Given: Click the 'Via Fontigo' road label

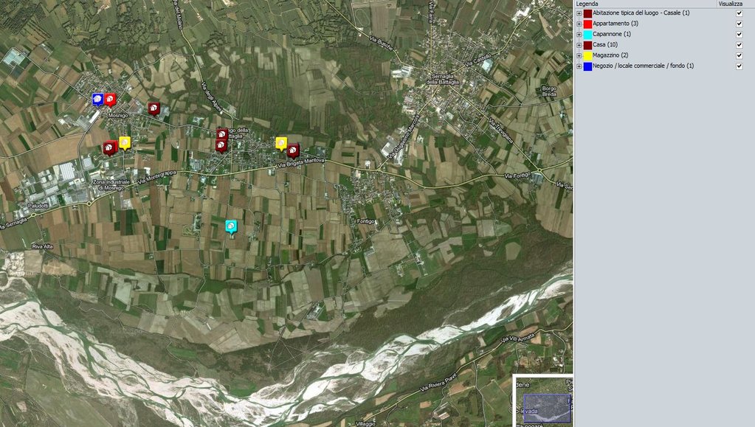Looking at the screenshot, I should (x=517, y=176).
